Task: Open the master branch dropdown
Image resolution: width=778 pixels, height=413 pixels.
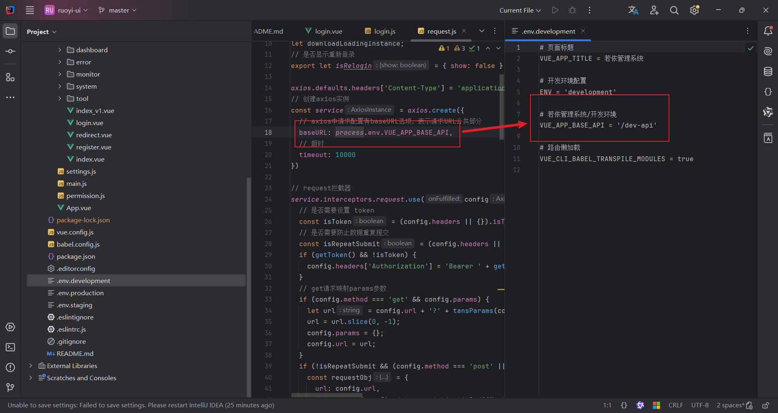Action: (x=117, y=10)
